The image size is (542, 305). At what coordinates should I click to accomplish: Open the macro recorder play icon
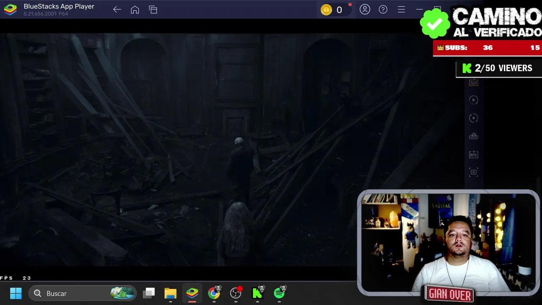point(473,100)
